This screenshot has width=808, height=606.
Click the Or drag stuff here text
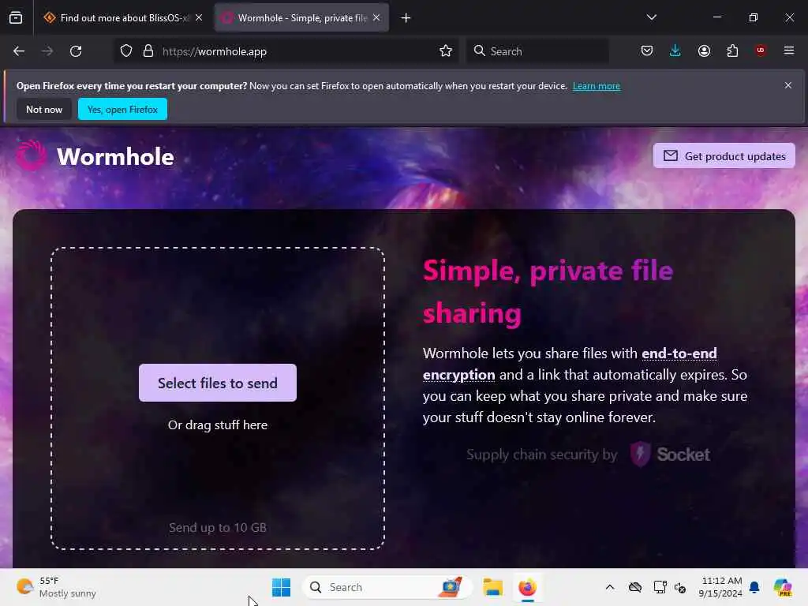tap(218, 425)
